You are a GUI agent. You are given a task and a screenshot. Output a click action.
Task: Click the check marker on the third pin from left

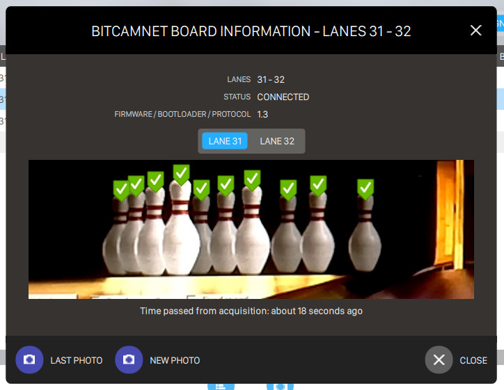[x=155, y=181]
